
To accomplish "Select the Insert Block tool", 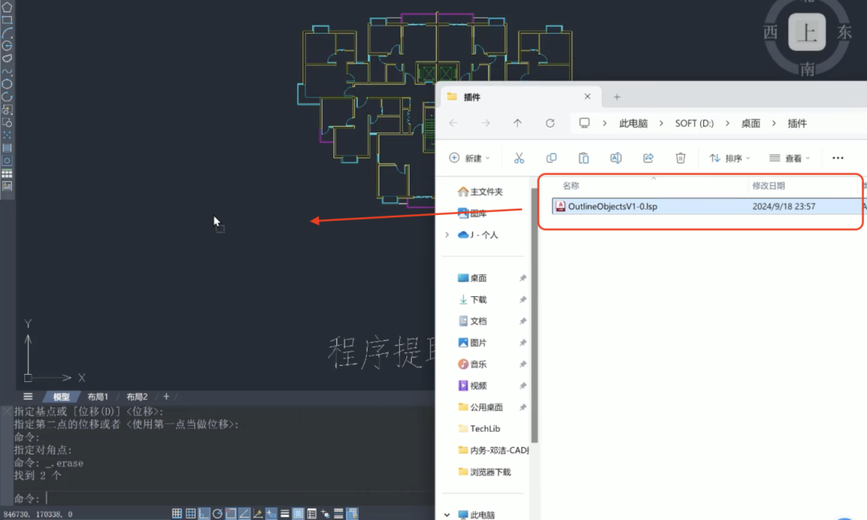I will click(x=7, y=109).
